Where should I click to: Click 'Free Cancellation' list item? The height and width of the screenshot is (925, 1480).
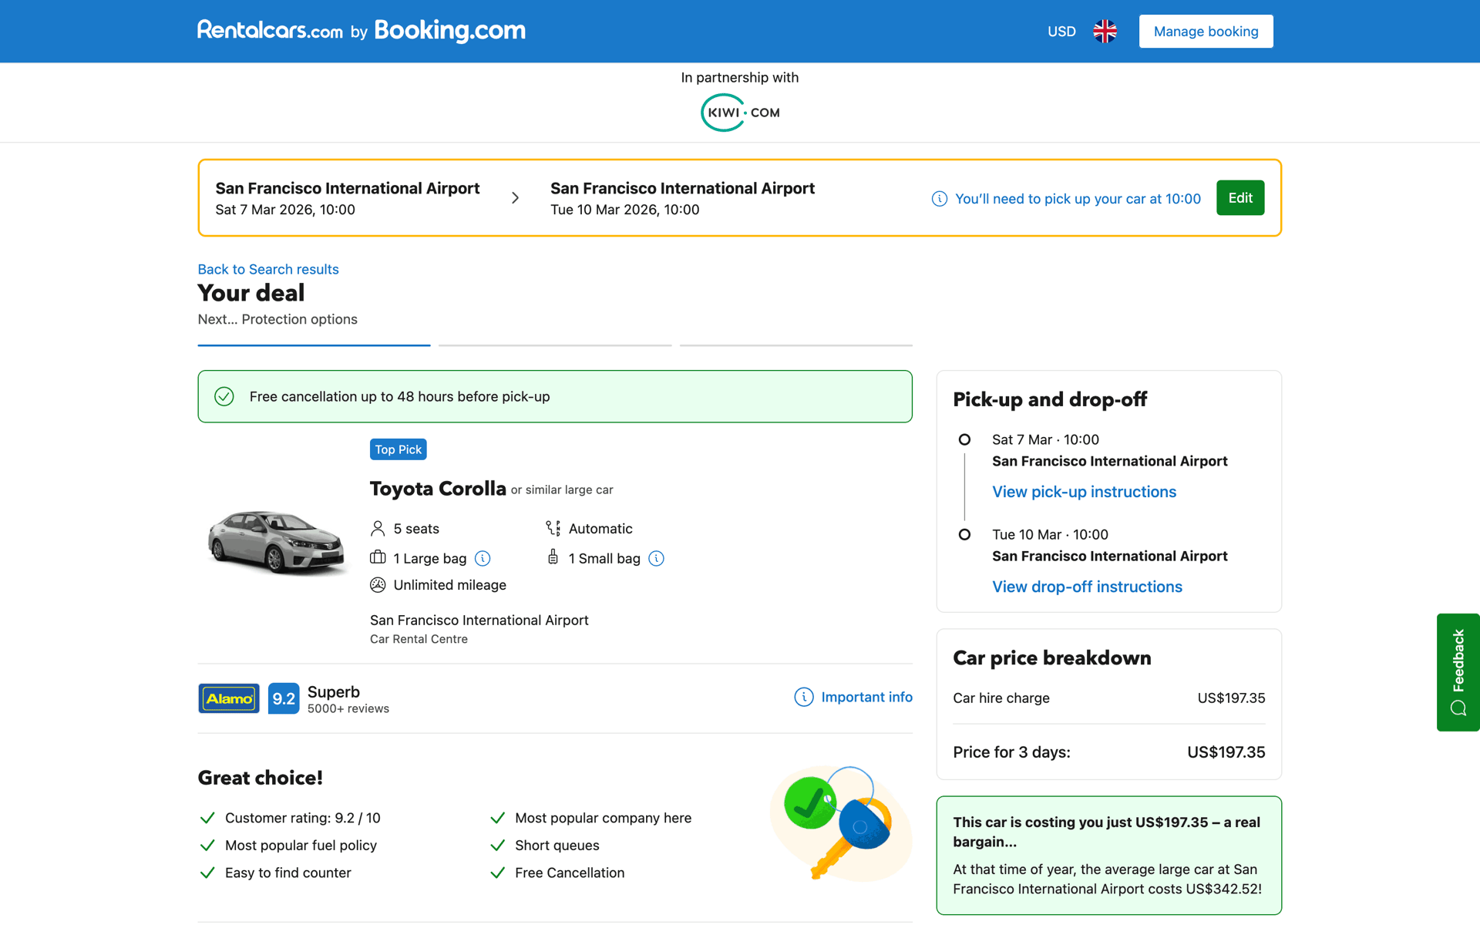[x=570, y=873]
